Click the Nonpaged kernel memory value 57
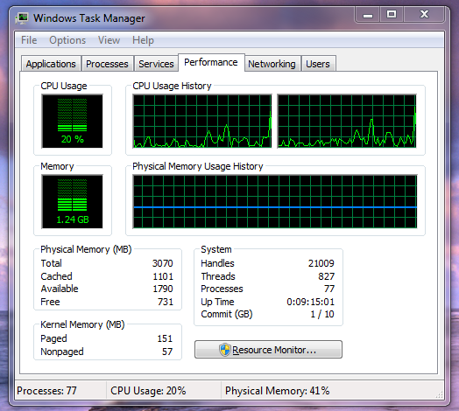This screenshot has width=459, height=411. pos(167,352)
